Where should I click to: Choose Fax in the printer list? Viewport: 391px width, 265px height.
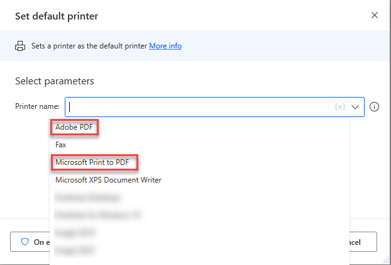[x=61, y=145]
